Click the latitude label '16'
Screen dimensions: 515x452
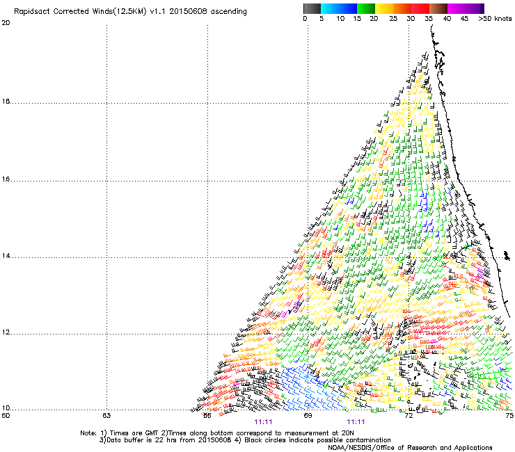pos(6,179)
